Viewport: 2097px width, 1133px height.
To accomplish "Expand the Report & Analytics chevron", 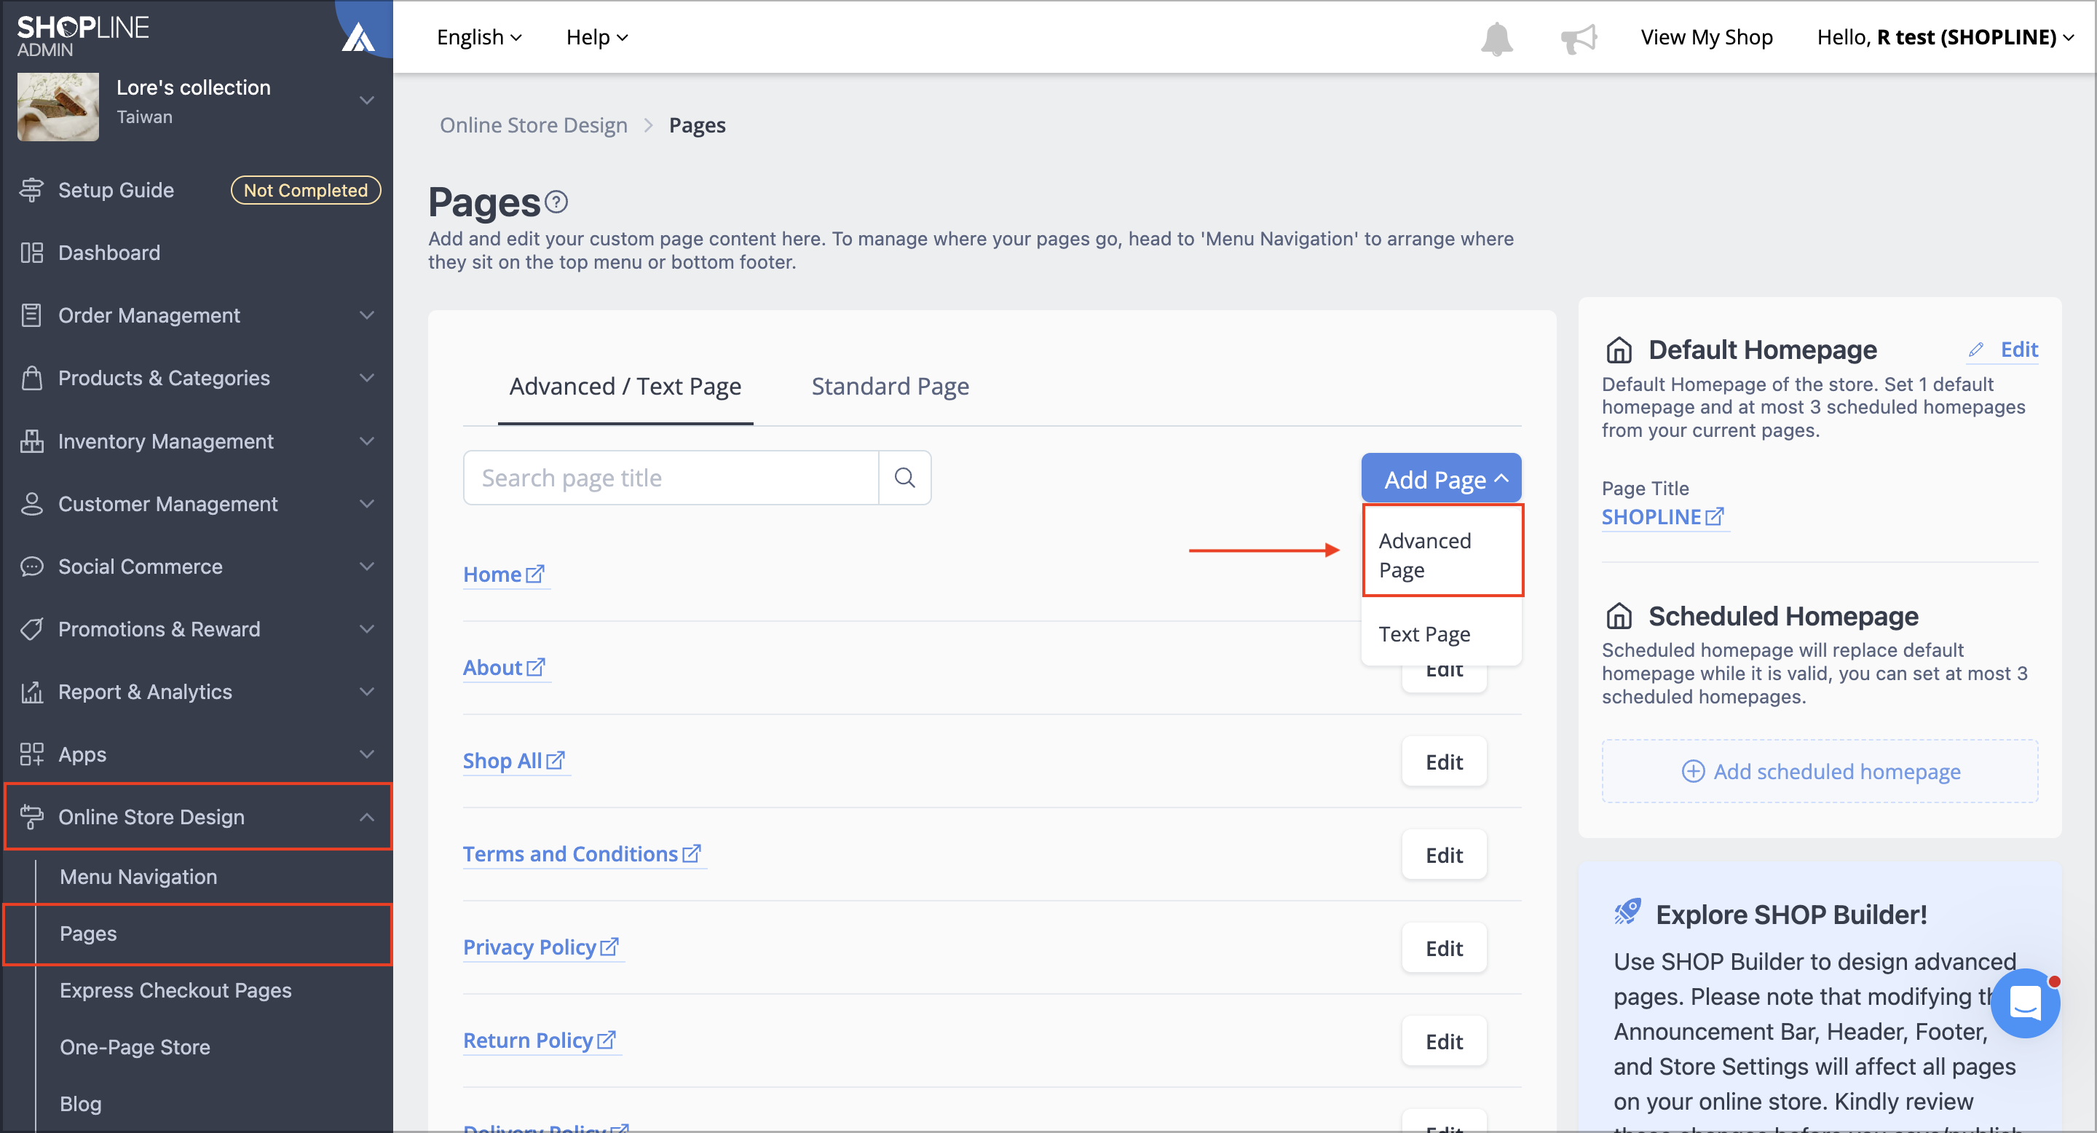I will (367, 692).
